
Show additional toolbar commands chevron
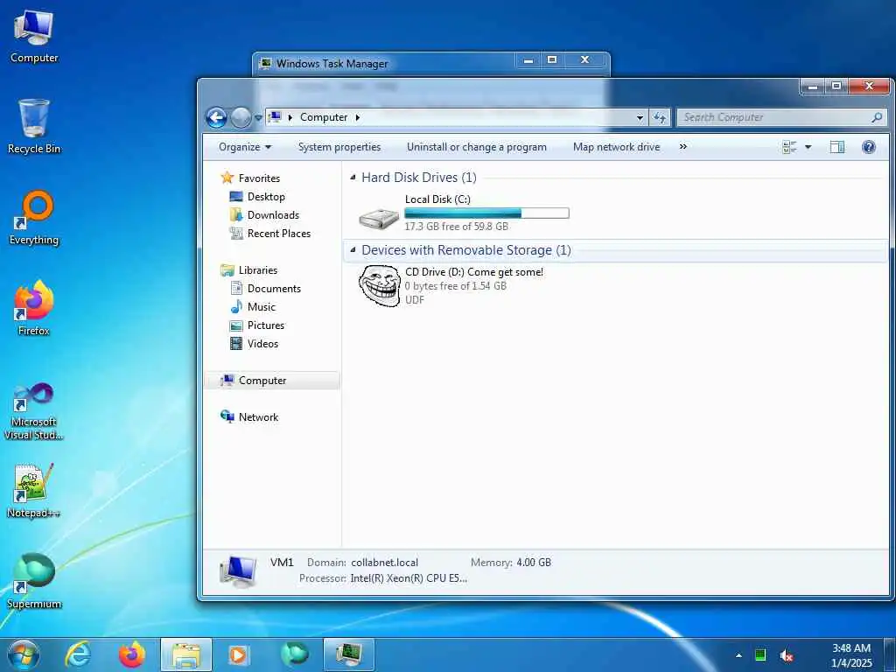682,147
